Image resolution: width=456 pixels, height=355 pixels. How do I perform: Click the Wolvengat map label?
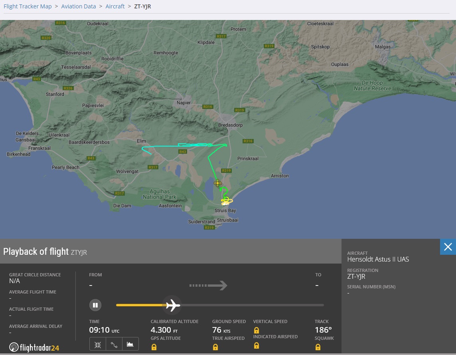(127, 171)
